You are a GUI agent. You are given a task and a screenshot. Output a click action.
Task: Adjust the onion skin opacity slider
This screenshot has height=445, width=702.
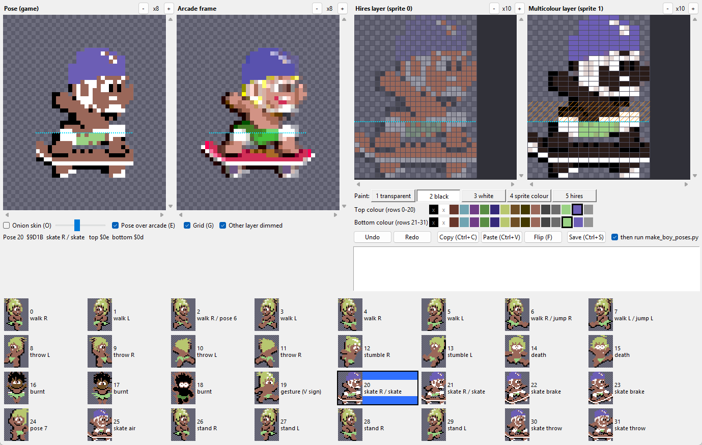77,225
